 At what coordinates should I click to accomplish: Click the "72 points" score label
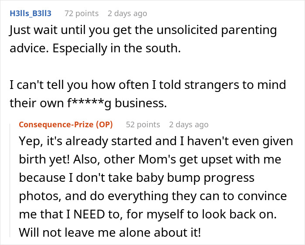click(x=81, y=13)
